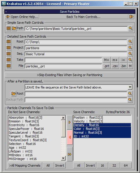Set selected channels to 64 bit
This screenshot has height=173, width=140.
(x=126, y=165)
